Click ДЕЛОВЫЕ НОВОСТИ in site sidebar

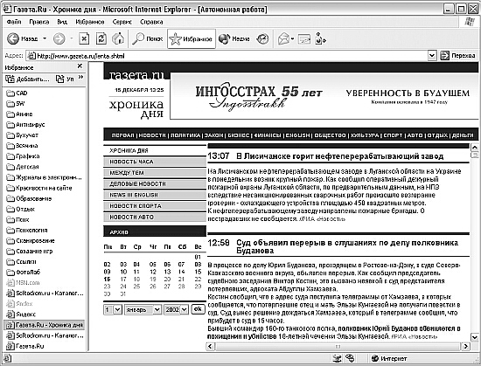(x=155, y=183)
